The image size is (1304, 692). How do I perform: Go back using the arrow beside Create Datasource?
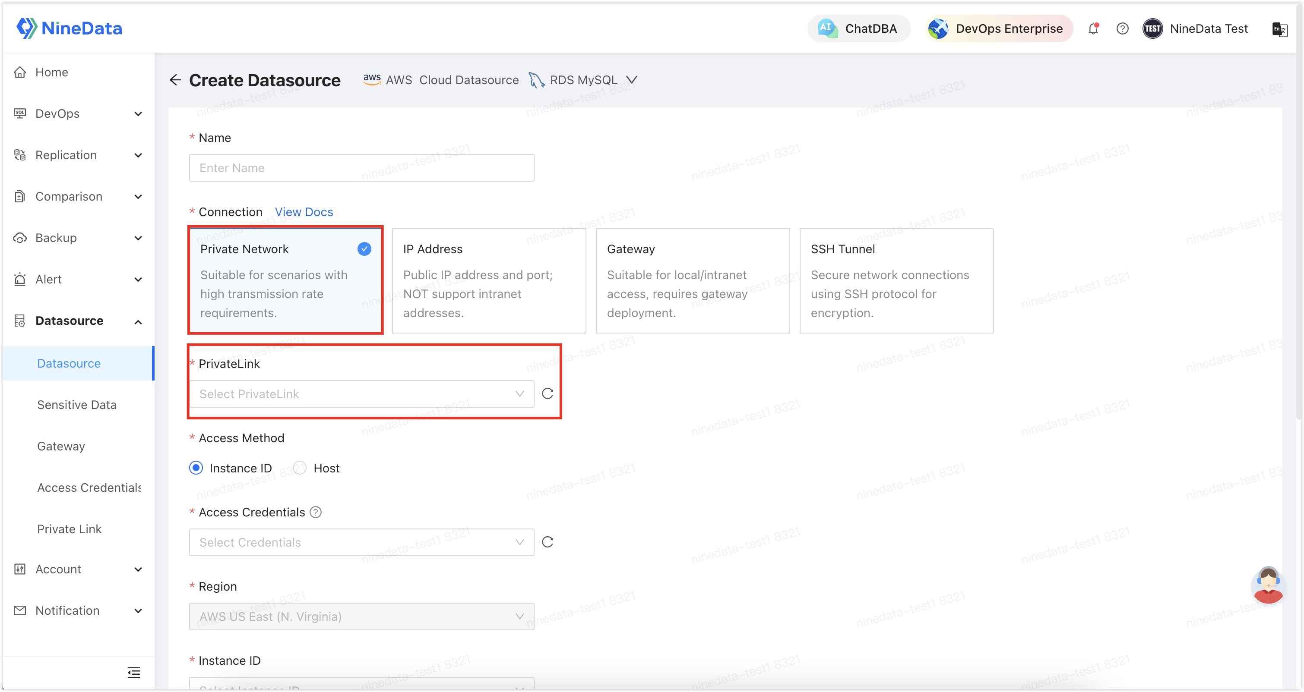(x=175, y=80)
